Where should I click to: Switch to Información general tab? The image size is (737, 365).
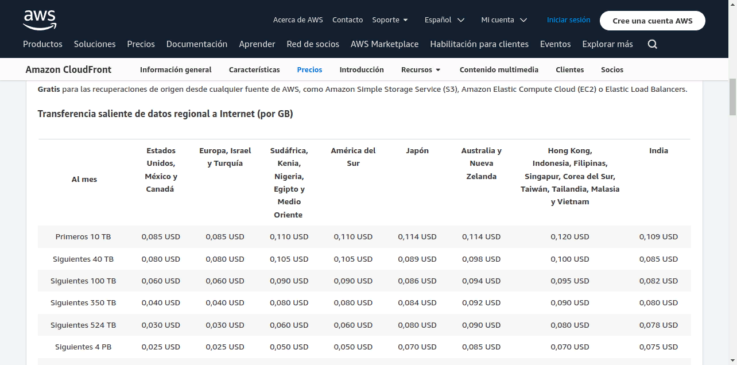pyautogui.click(x=176, y=69)
